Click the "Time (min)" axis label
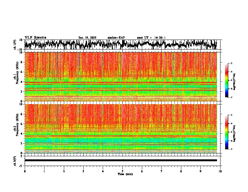Image resolution: width=248 pixels, height=192 pixels. click(x=125, y=174)
